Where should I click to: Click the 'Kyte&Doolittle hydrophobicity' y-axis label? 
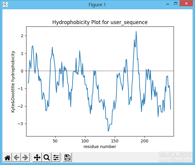[13, 82]
